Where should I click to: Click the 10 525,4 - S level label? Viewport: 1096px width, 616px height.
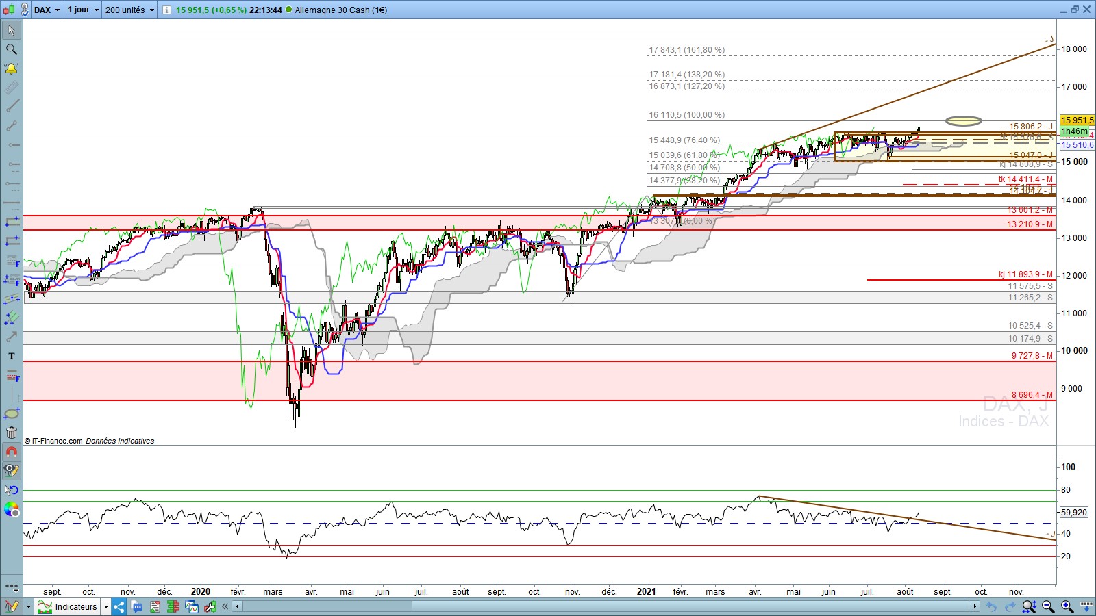[1030, 326]
